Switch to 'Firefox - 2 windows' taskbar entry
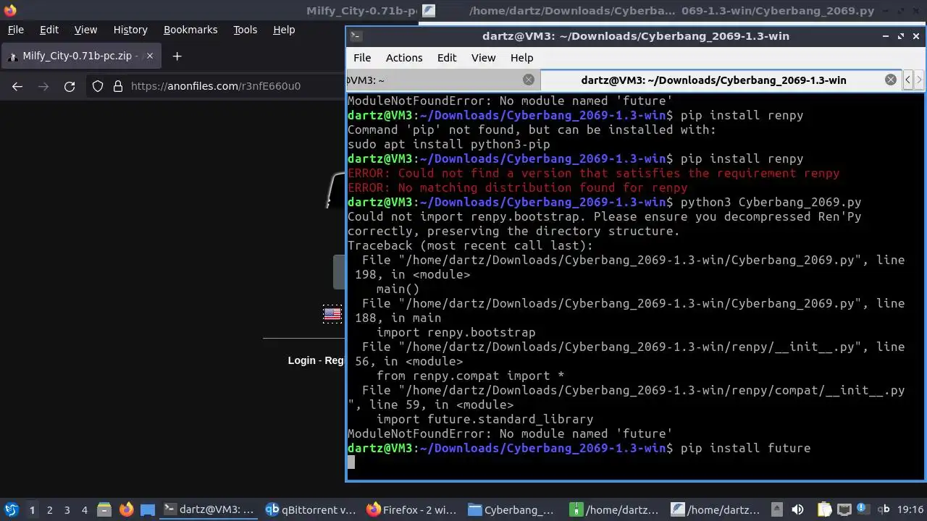The width and height of the screenshot is (927, 521). [x=412, y=509]
